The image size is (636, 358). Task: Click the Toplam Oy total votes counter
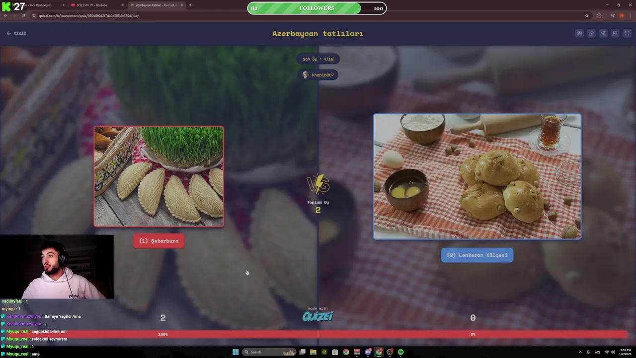click(x=318, y=206)
